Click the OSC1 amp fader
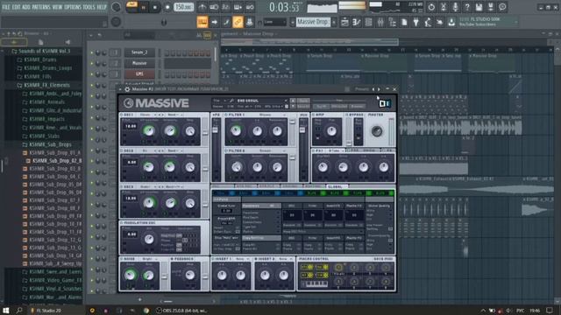 tap(205, 131)
